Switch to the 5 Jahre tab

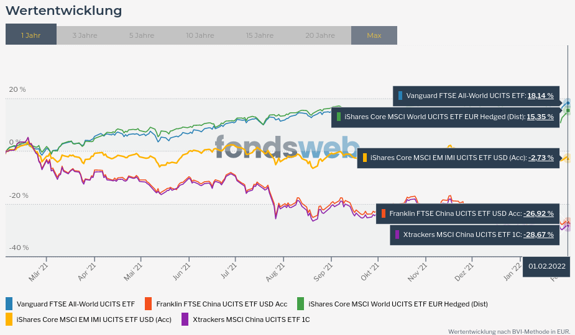click(142, 35)
